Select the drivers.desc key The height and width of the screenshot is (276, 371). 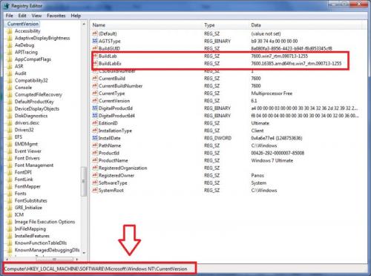pyautogui.click(x=27, y=123)
